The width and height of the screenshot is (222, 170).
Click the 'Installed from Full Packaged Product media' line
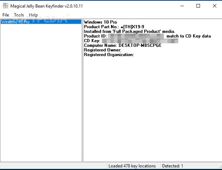(129, 31)
